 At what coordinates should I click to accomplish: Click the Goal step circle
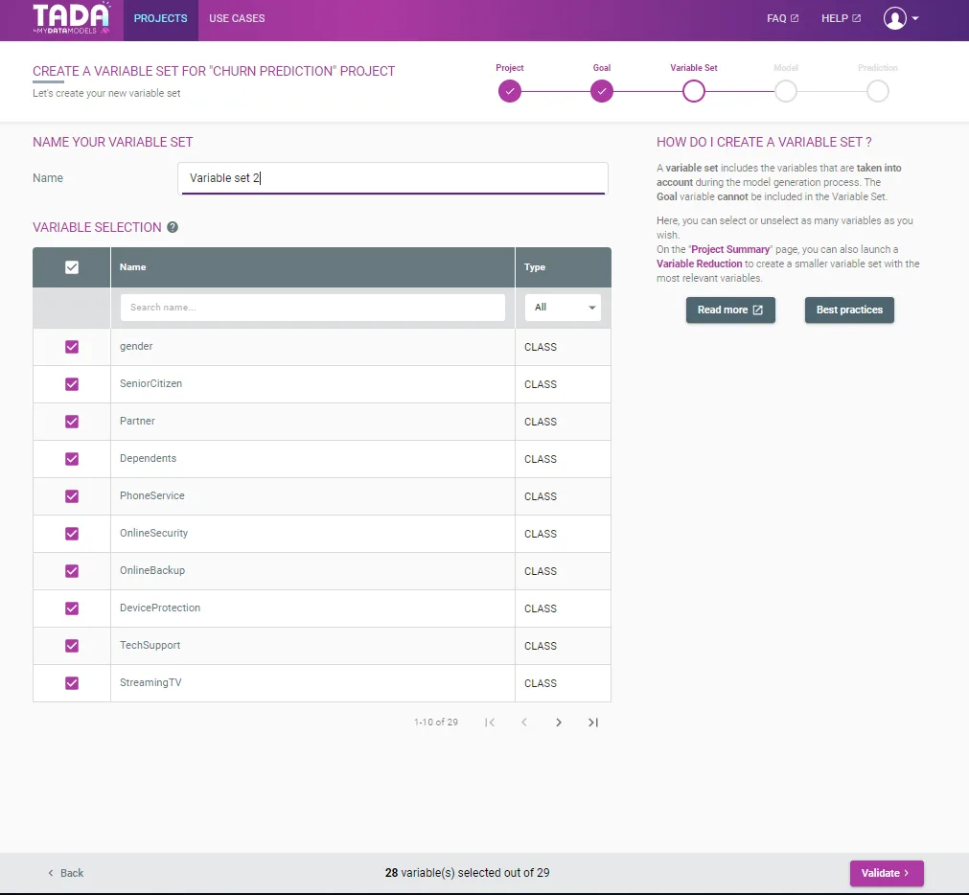[x=602, y=91]
